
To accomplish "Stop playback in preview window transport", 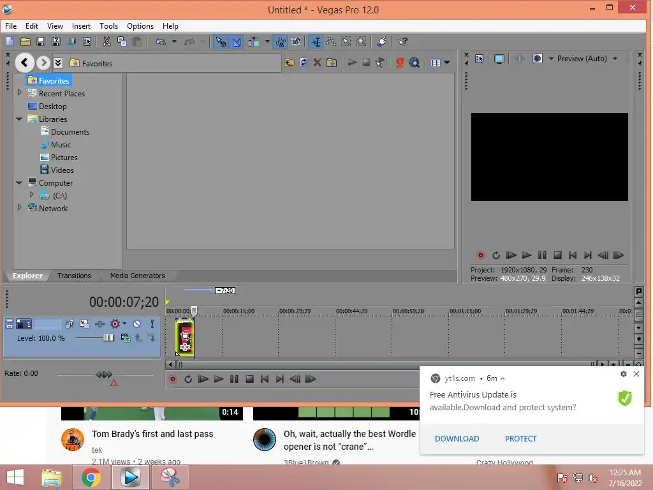I will [557, 255].
